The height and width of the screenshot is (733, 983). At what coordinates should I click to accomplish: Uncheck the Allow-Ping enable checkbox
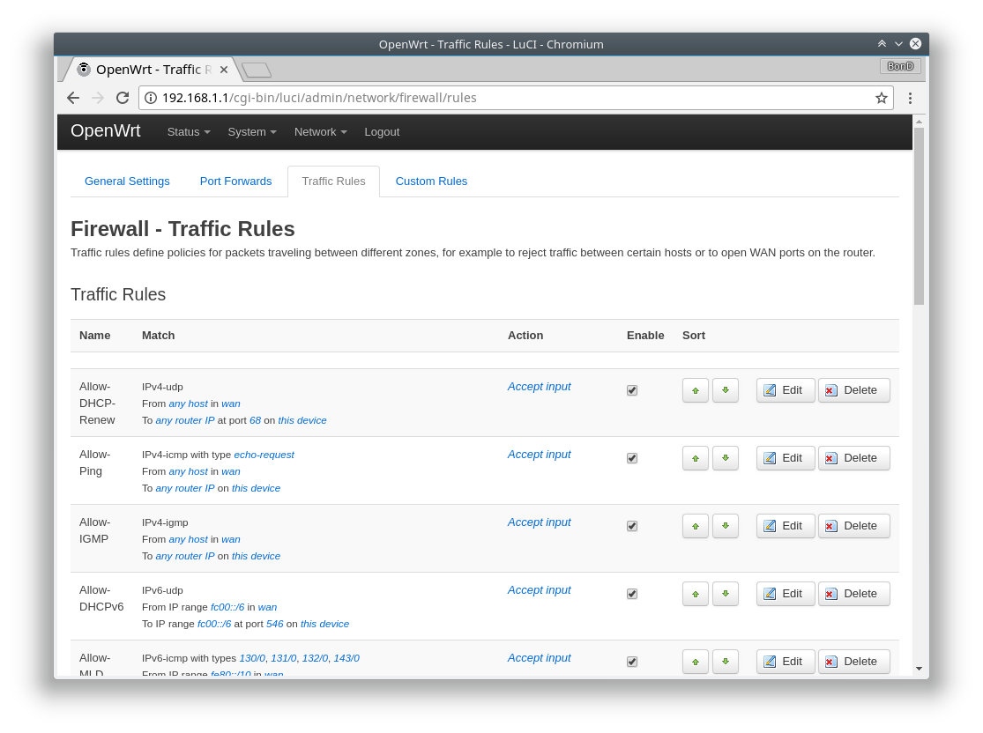(x=632, y=458)
